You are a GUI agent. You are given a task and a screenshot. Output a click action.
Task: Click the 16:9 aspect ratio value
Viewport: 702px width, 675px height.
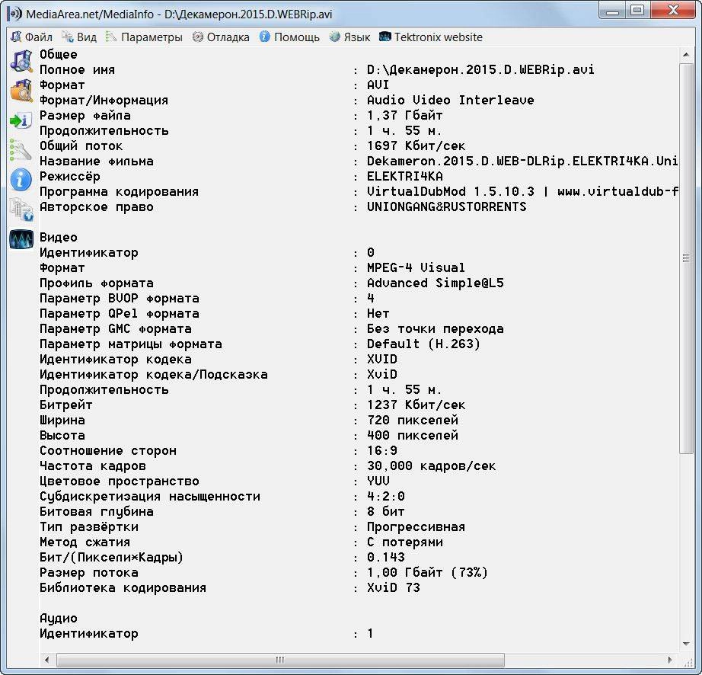382,450
